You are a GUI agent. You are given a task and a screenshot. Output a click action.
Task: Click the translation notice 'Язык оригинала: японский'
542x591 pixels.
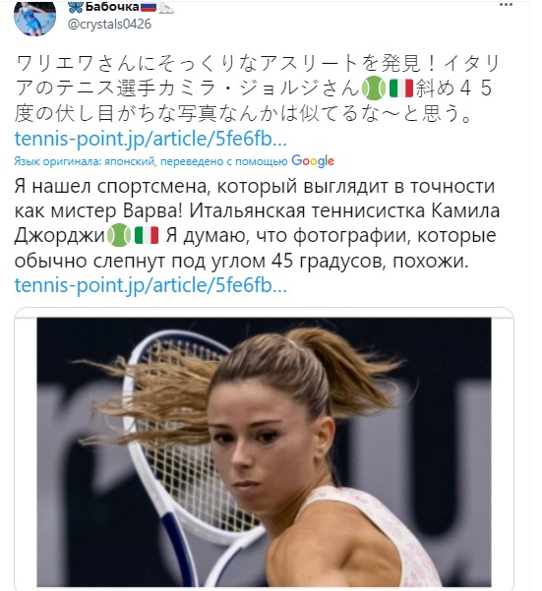tap(85, 161)
